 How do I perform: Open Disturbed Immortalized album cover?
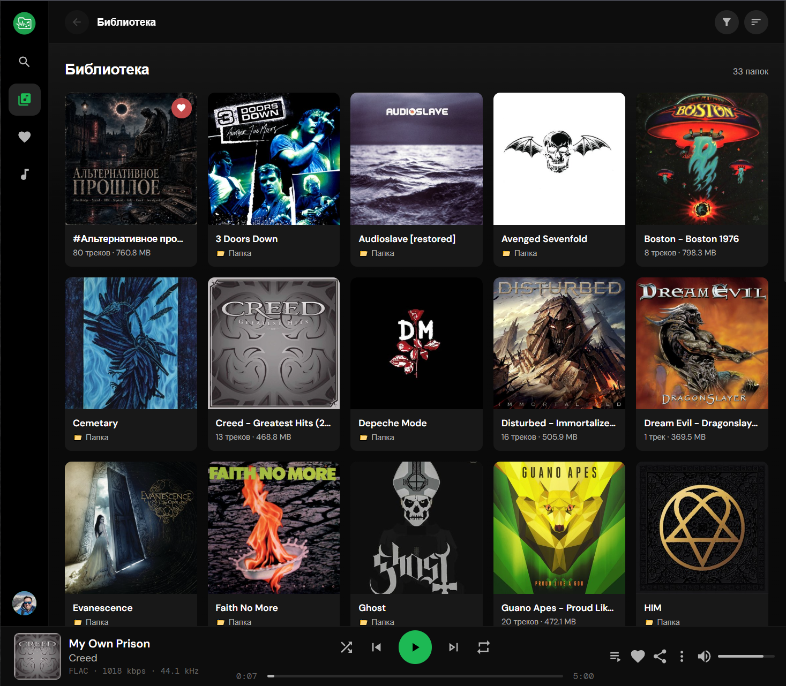click(x=559, y=343)
